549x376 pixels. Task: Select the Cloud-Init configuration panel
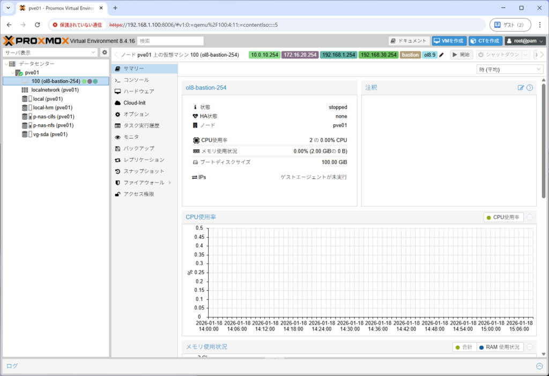[135, 102]
